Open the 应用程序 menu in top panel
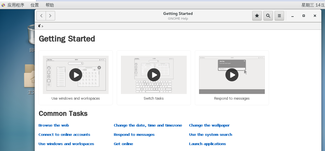The image size is (325, 151). click(x=16, y=5)
